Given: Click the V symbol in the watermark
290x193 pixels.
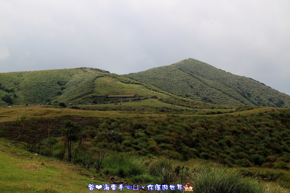Looking at the screenshot, I should click(143, 187).
